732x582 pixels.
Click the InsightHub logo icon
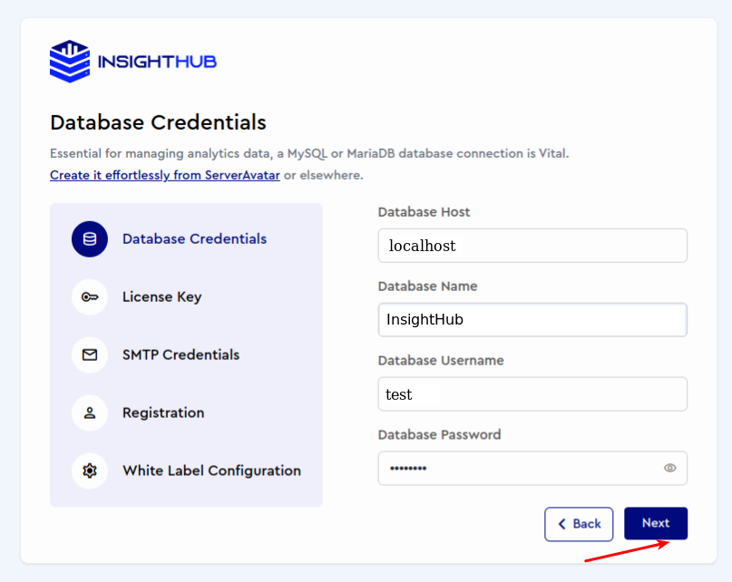[x=70, y=61]
